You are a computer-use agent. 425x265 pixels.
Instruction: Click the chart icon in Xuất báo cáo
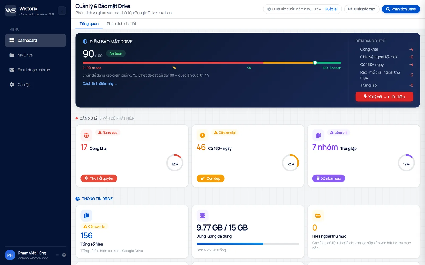click(x=350, y=9)
